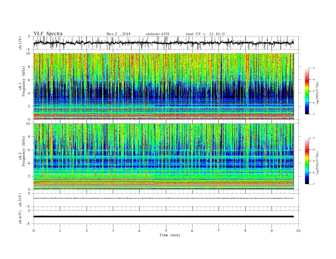Click the "station=ATH" label

157,34
